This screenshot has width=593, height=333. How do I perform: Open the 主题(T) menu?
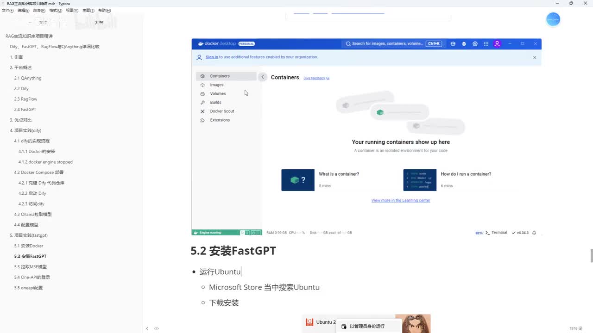[88, 10]
